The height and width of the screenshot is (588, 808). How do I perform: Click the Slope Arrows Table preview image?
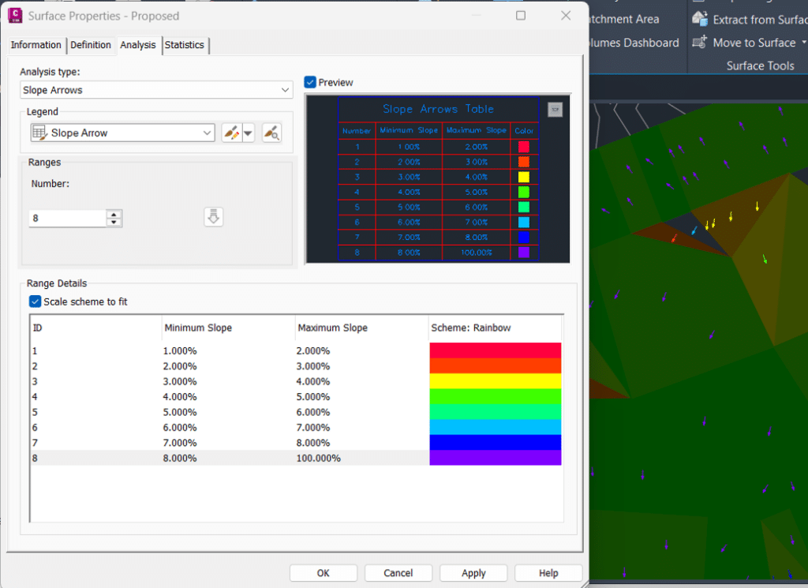[x=438, y=179]
